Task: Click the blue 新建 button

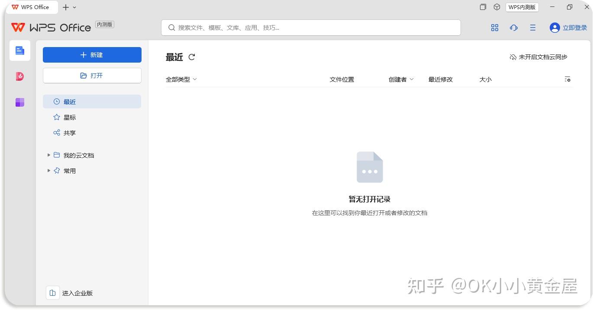Action: (92, 55)
